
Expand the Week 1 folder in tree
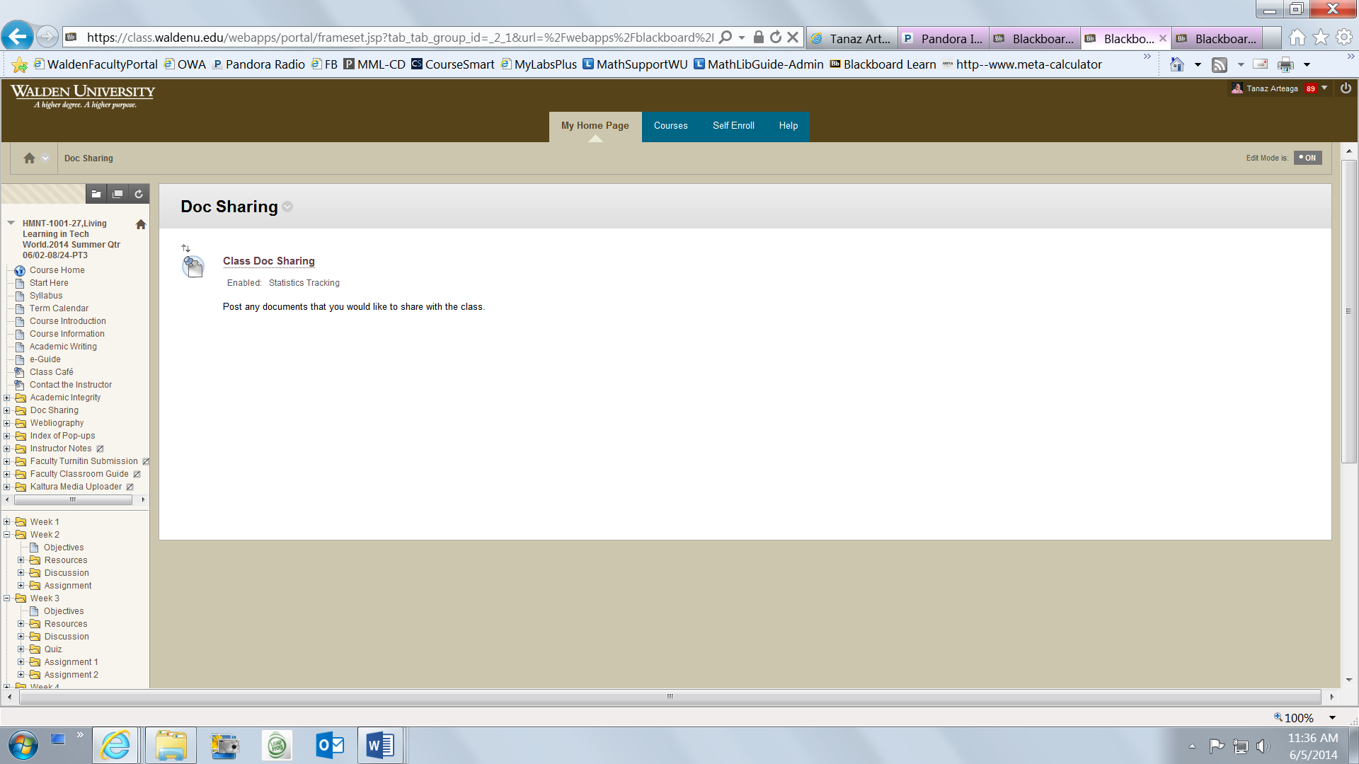coord(7,522)
